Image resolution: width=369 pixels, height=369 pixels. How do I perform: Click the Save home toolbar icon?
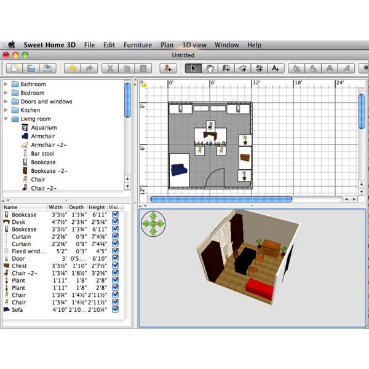click(48, 68)
